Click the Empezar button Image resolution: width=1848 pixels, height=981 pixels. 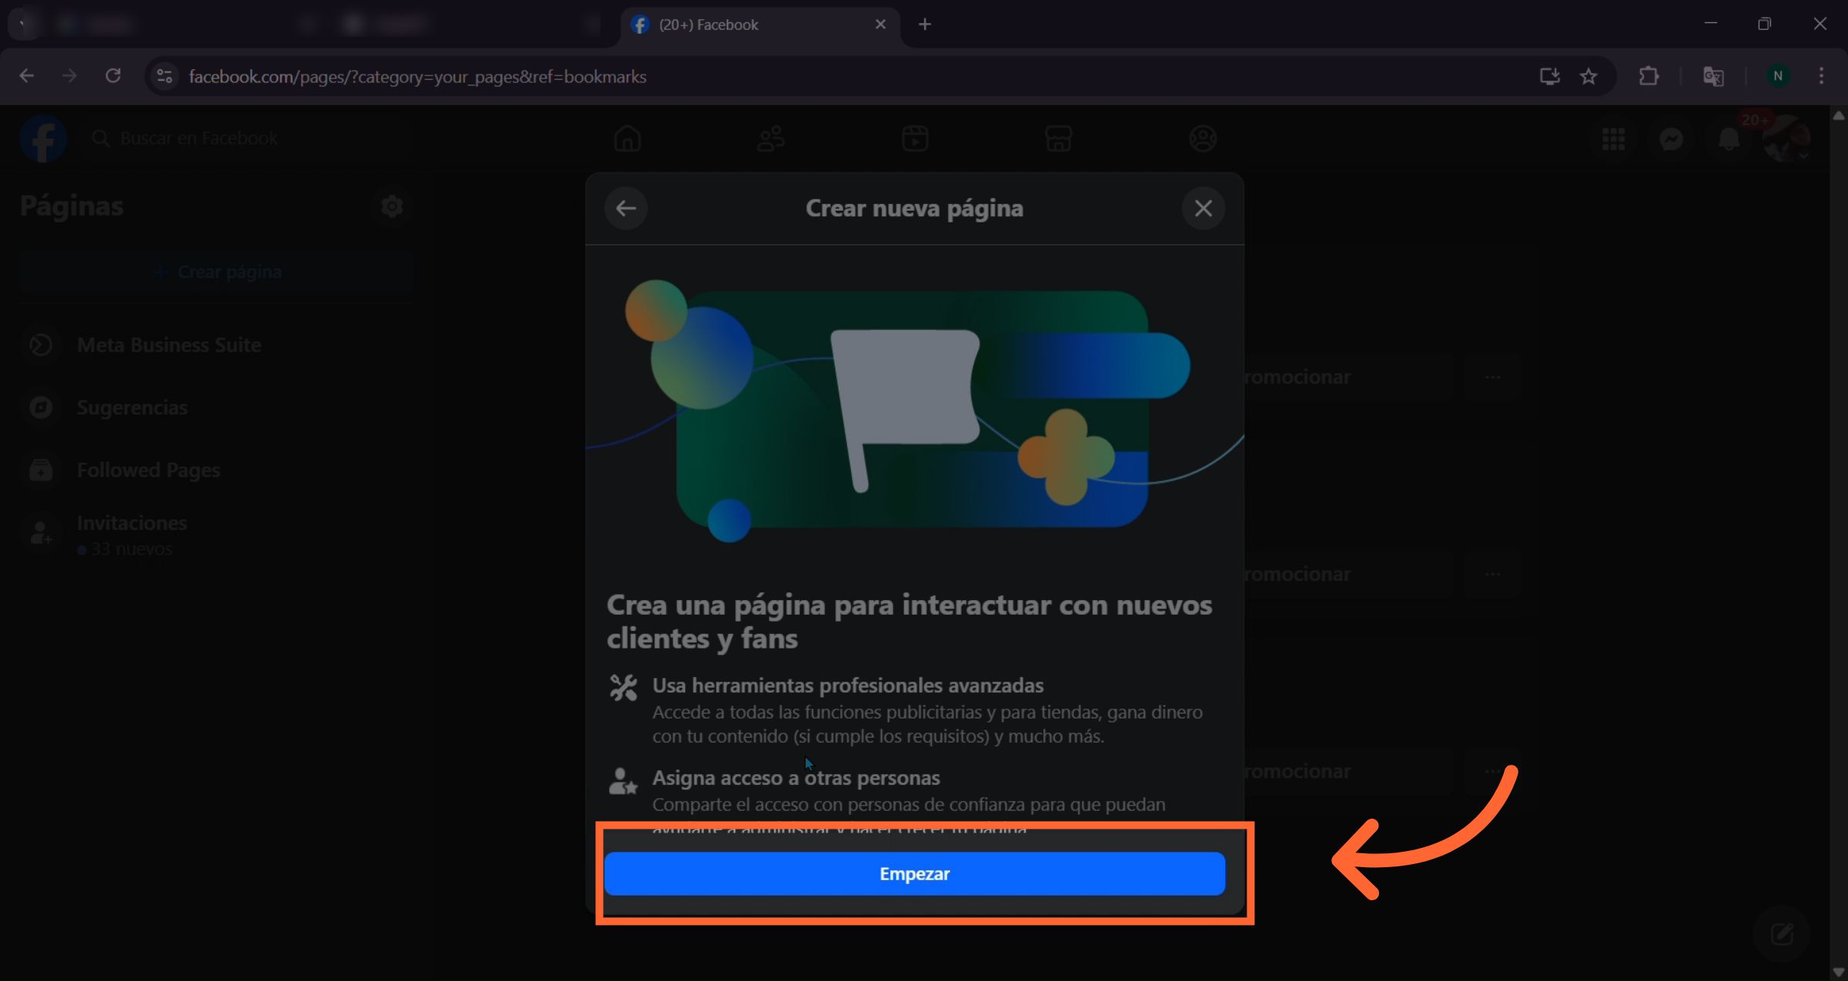914,873
